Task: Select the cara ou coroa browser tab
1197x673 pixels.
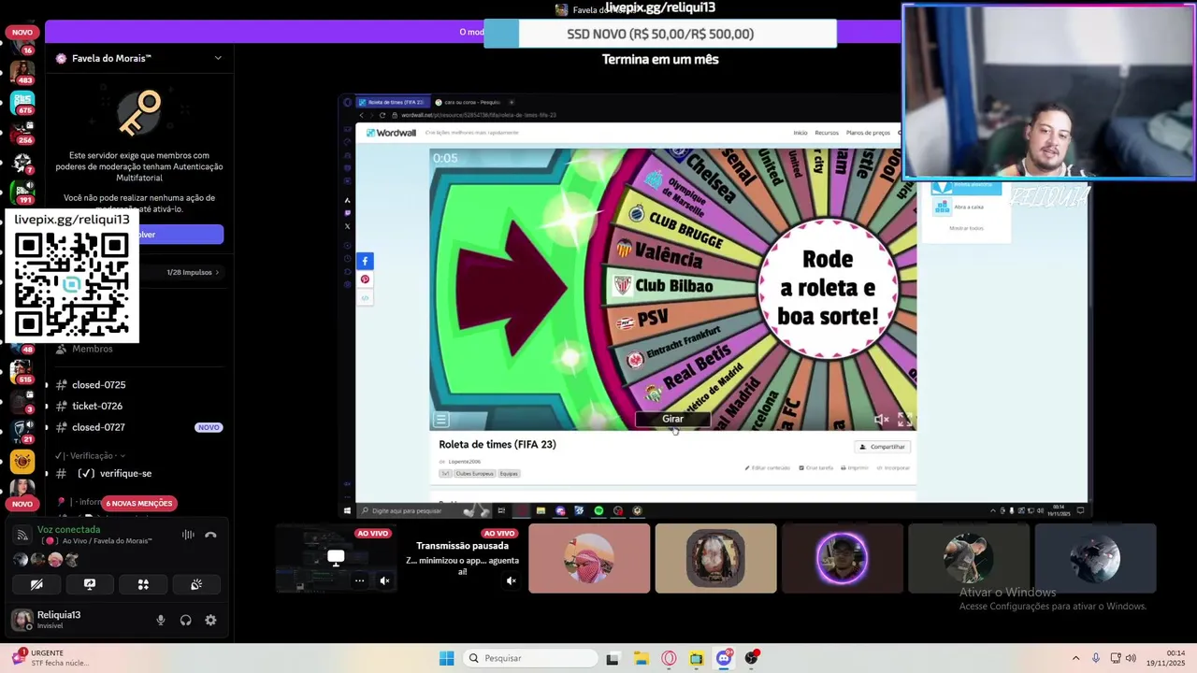Action: [x=469, y=102]
